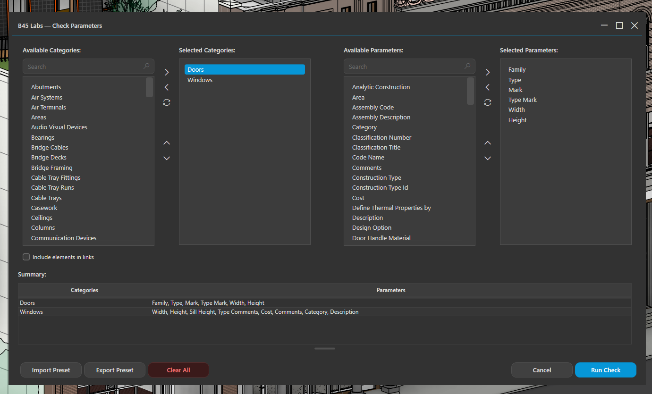Cancel the Check Parameters dialog
This screenshot has width=652, height=394.
pos(542,370)
